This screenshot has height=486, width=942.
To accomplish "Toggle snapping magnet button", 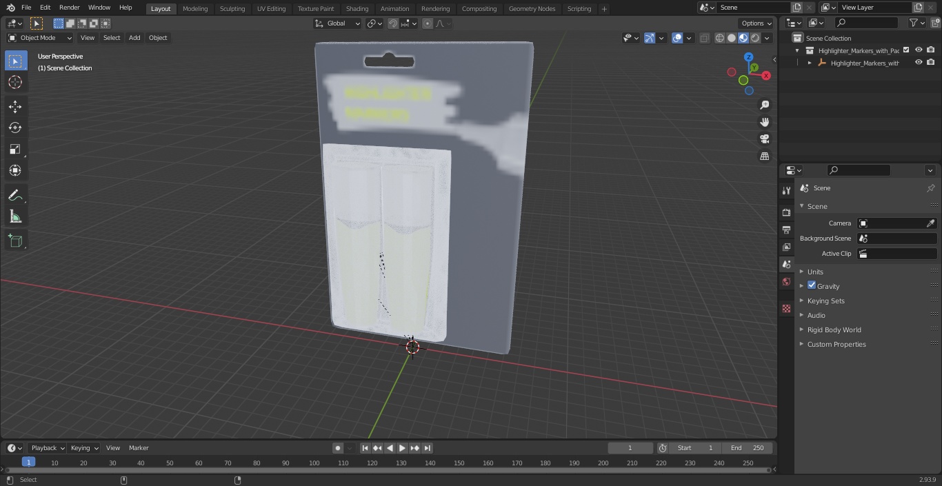I will [x=393, y=23].
